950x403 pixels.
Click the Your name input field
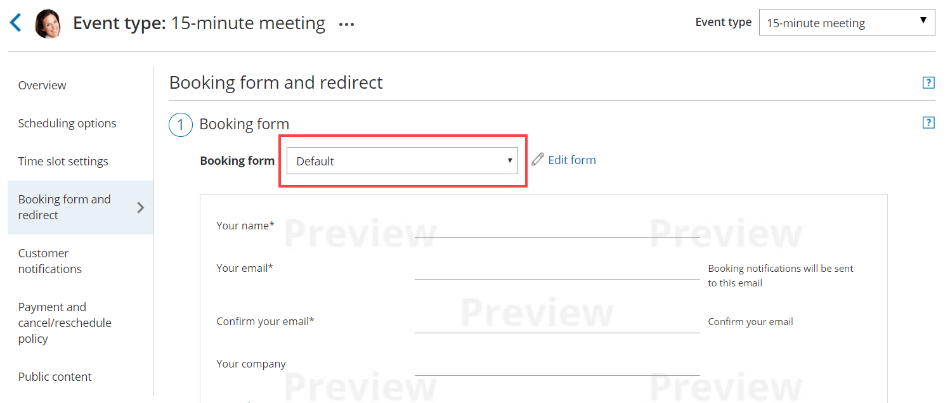click(x=557, y=228)
